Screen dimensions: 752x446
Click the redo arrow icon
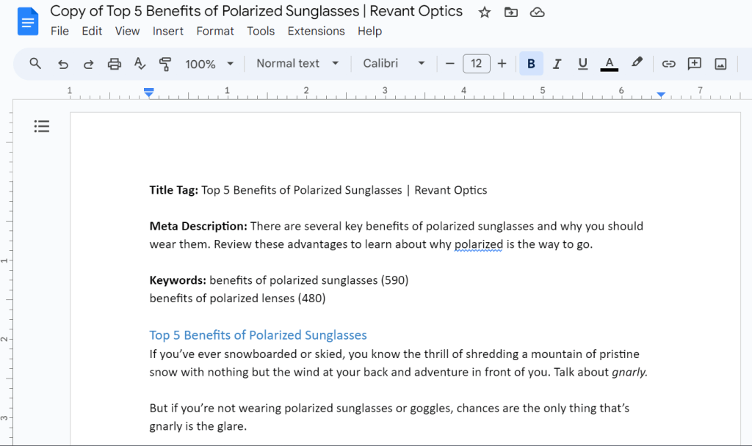(x=88, y=64)
